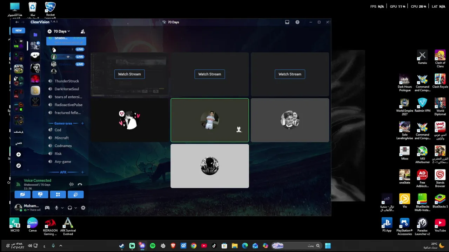
Task: Open Spotify from the taskbar
Action: click(x=153, y=246)
